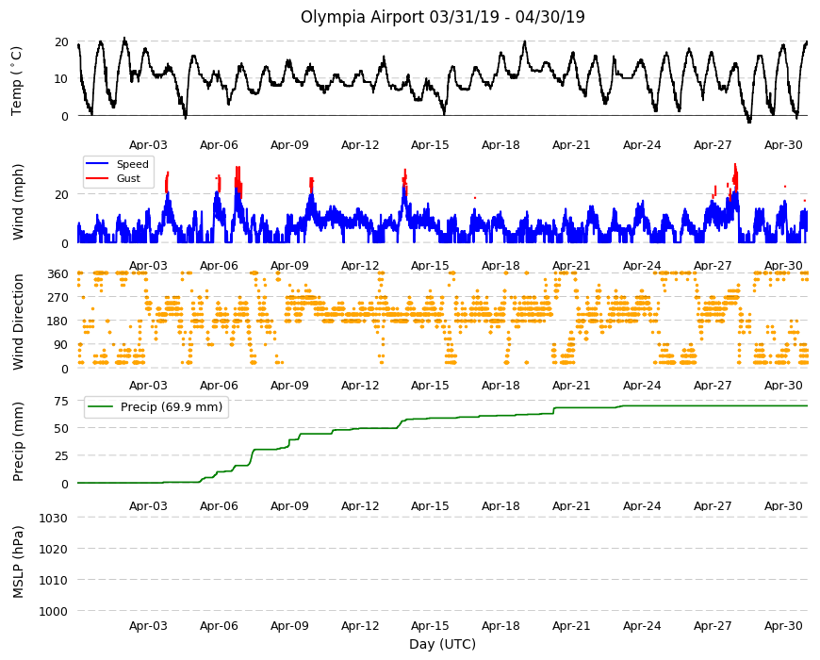The width and height of the screenshot is (820, 660).
Task: Click Apr-21 tick under wind direction chart
Action: click(571, 386)
